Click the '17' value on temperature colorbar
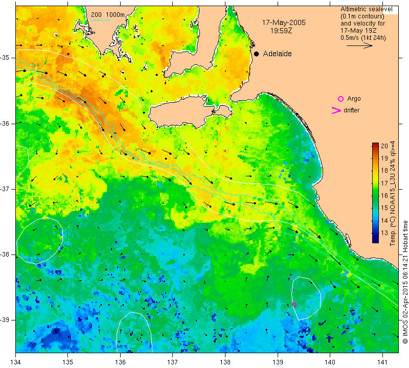 [384, 183]
